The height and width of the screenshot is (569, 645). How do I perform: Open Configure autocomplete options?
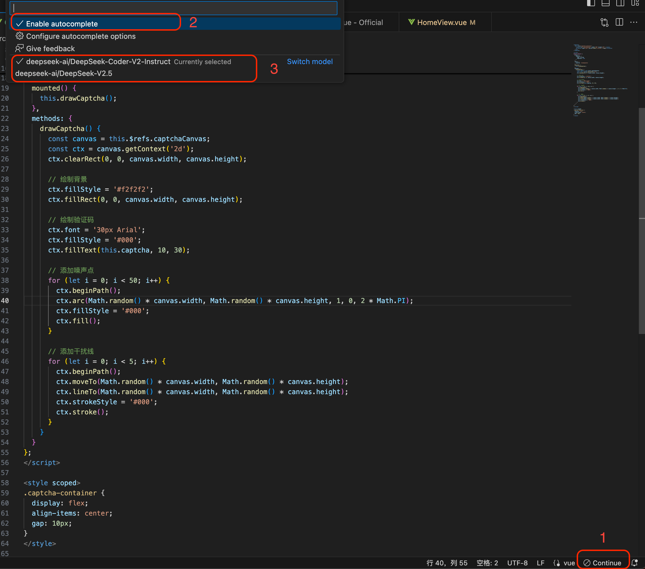81,36
